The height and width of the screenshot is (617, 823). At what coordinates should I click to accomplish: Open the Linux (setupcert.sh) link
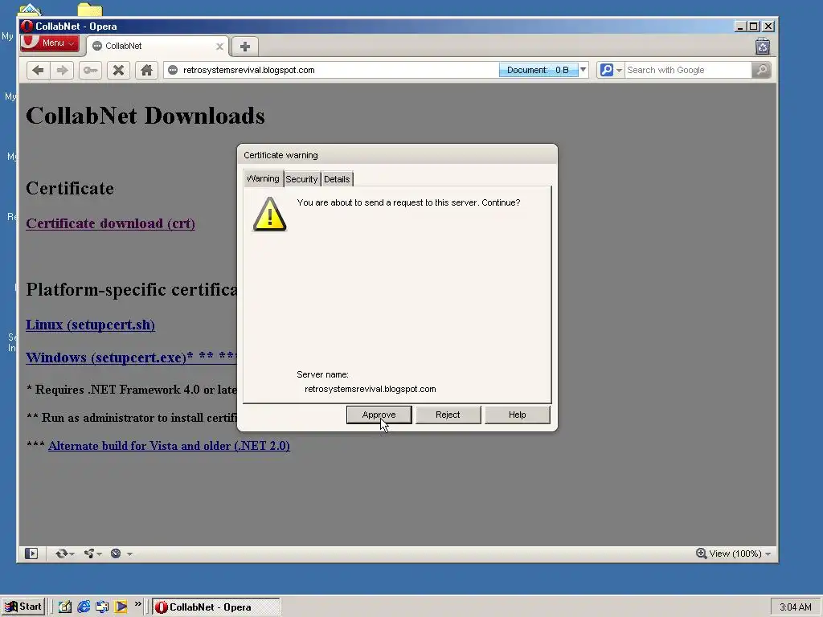[90, 325]
